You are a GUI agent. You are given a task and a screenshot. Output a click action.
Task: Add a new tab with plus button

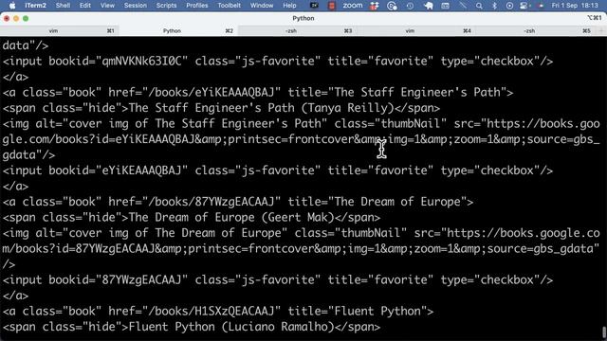tap(601, 30)
